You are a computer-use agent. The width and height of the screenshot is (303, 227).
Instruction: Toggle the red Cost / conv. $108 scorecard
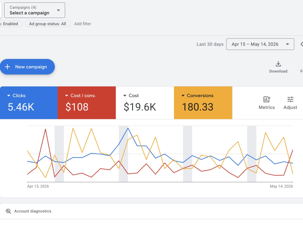click(87, 103)
